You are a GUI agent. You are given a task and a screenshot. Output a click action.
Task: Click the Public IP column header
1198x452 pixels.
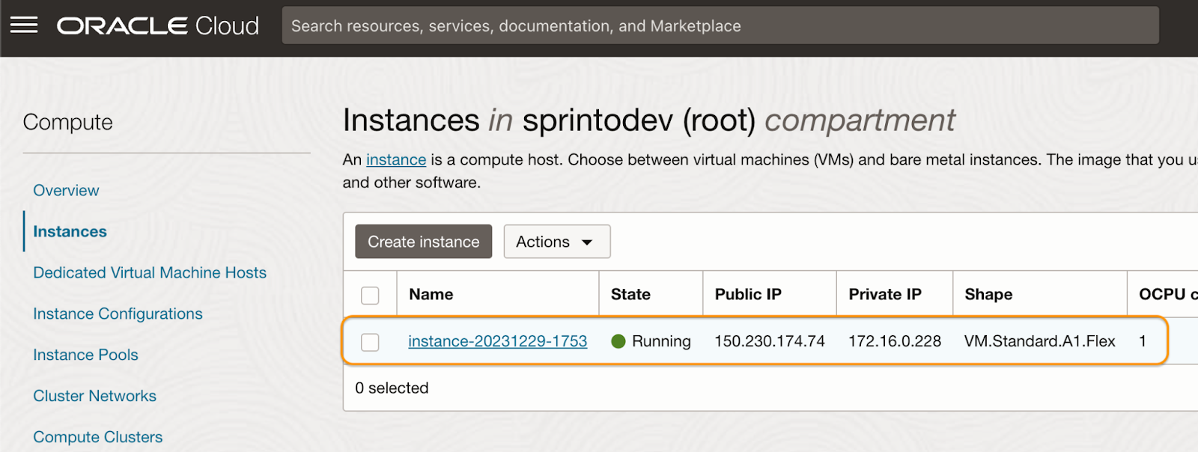748,294
